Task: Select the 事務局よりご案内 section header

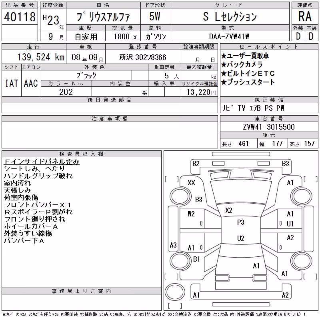Action: (x=82, y=291)
